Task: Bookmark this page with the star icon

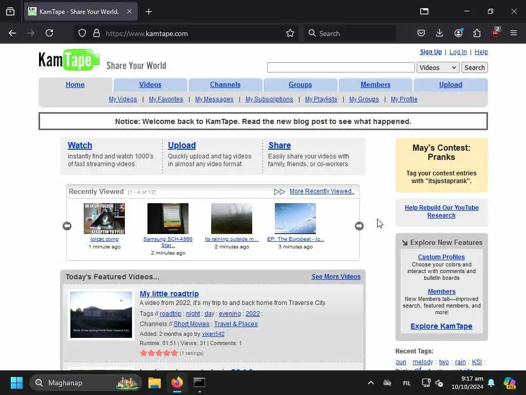Action: (x=290, y=33)
